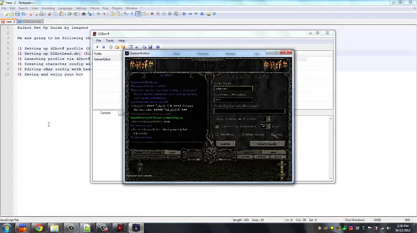
Task: Click the blue help icon in D2Bot toolbar
Action: tap(158, 47)
